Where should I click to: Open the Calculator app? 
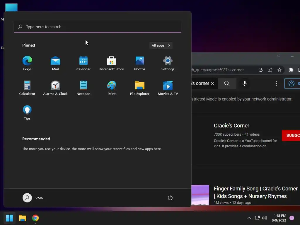coord(27,88)
